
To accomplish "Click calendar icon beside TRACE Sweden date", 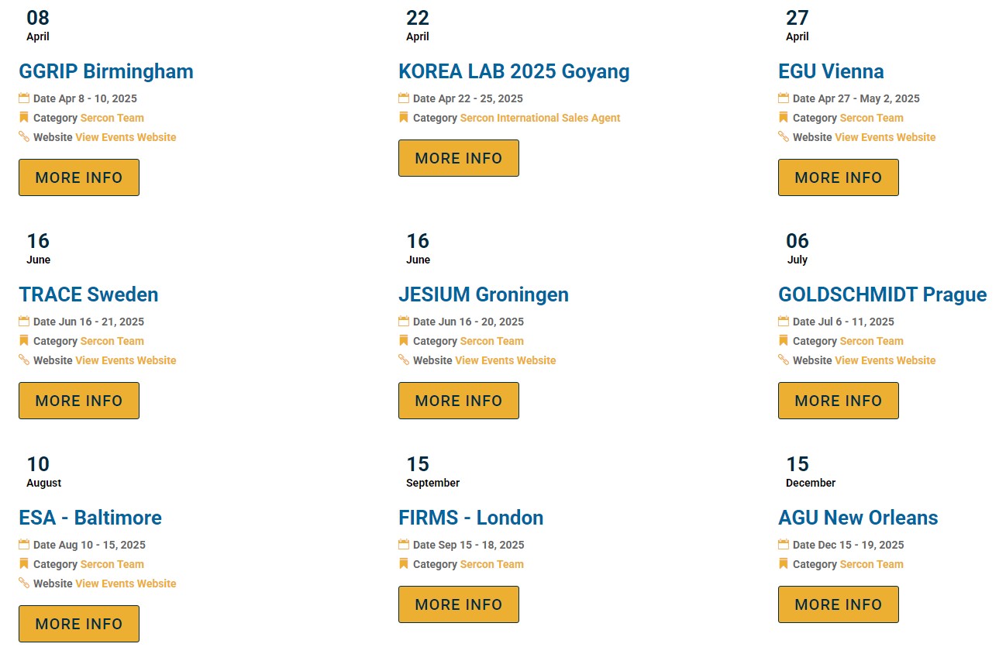I will click(24, 322).
